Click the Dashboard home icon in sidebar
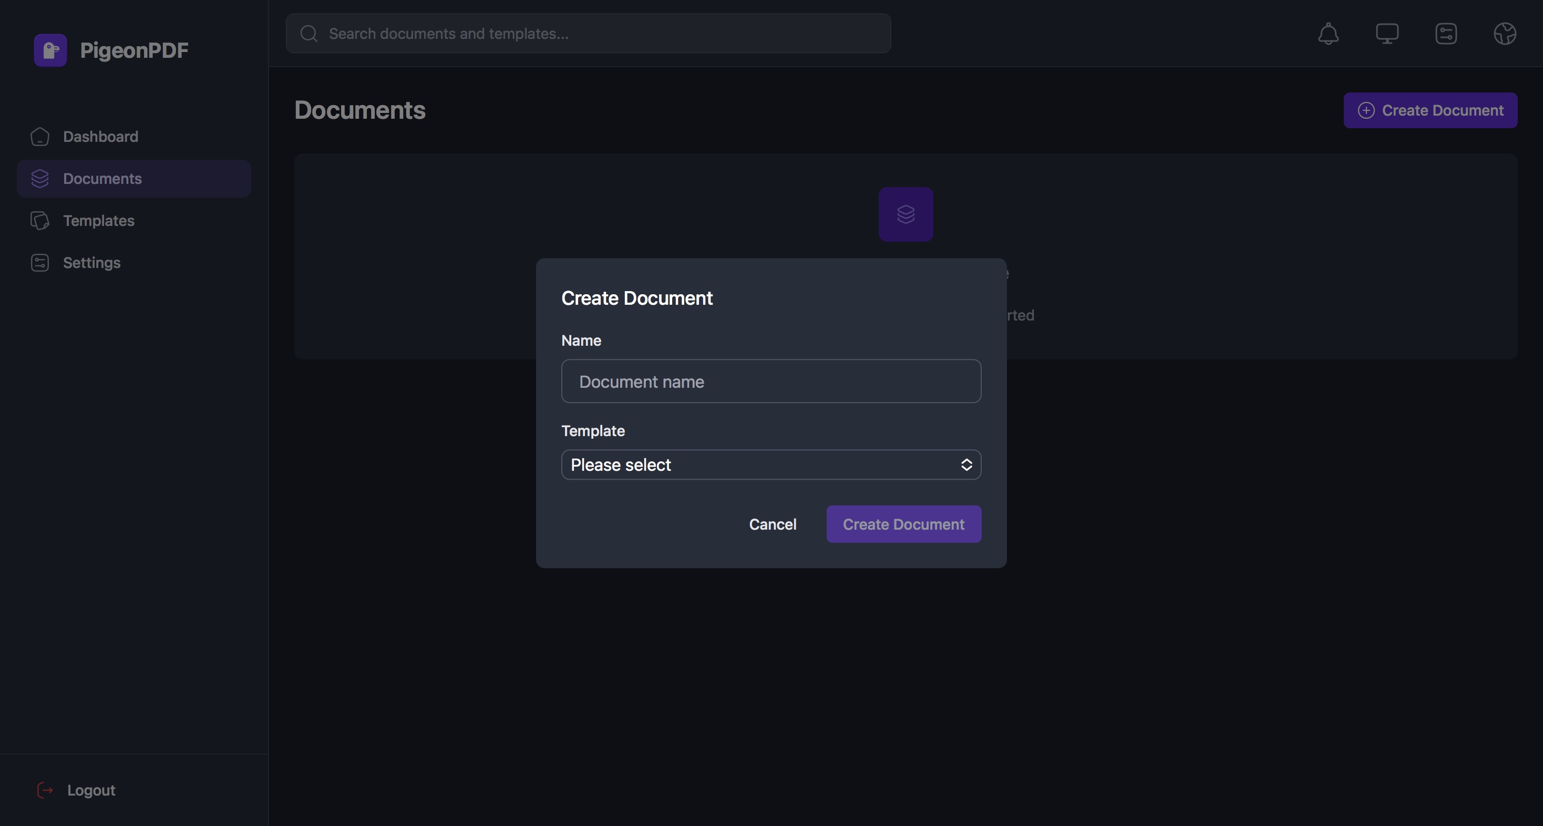Image resolution: width=1543 pixels, height=826 pixels. pyautogui.click(x=40, y=137)
